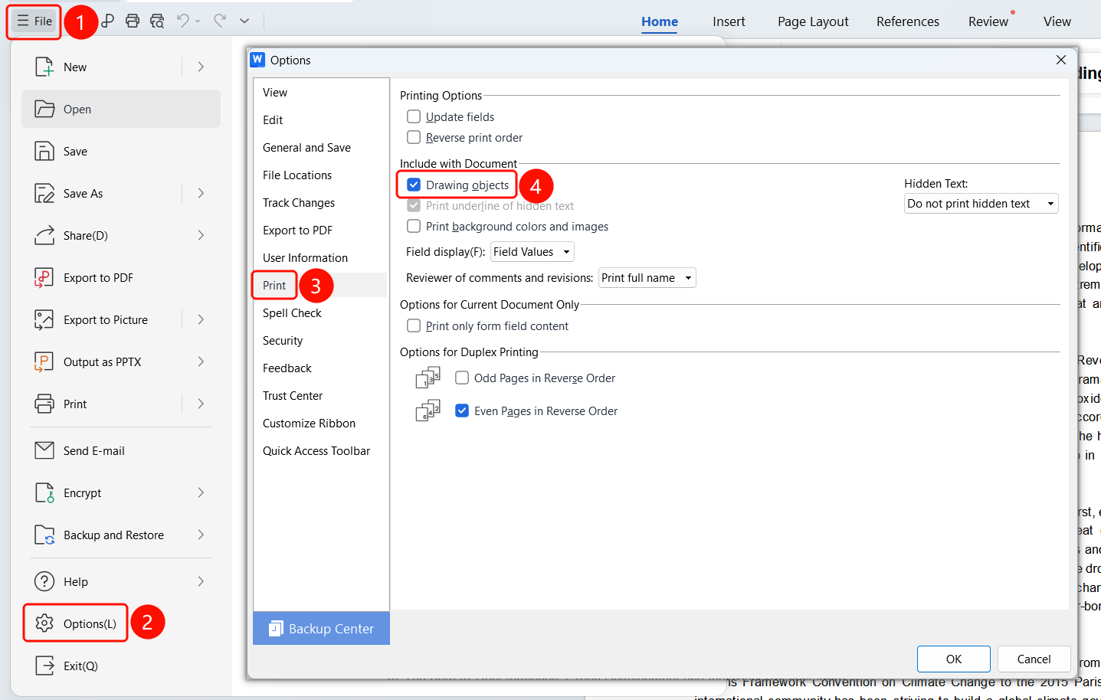1101x700 pixels.
Task: Click the Export to PDF icon in File menu
Action: point(44,277)
